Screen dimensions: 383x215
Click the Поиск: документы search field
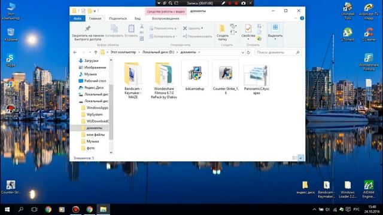tap(278, 52)
